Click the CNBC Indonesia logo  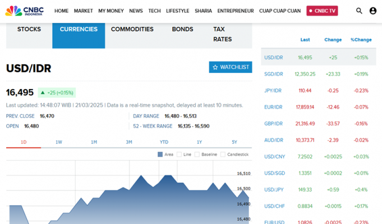(x=26, y=11)
